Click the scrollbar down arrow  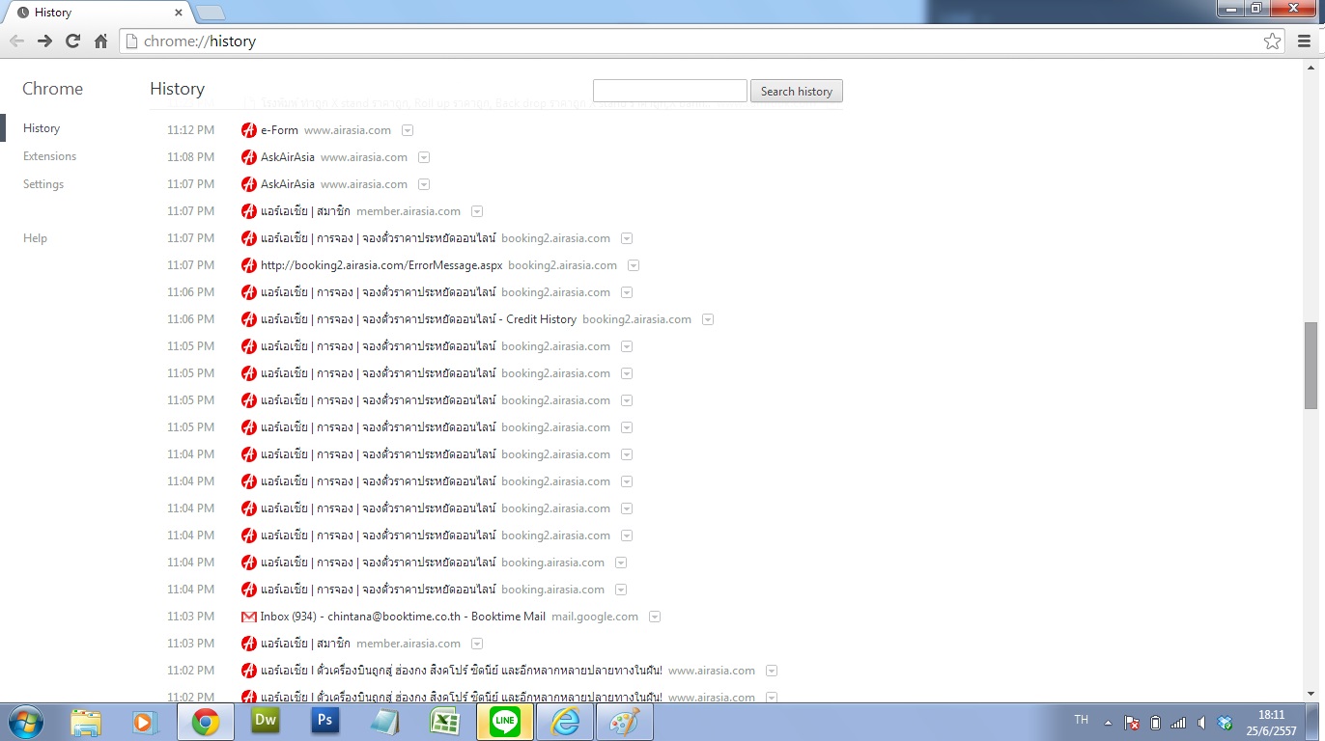(x=1311, y=694)
